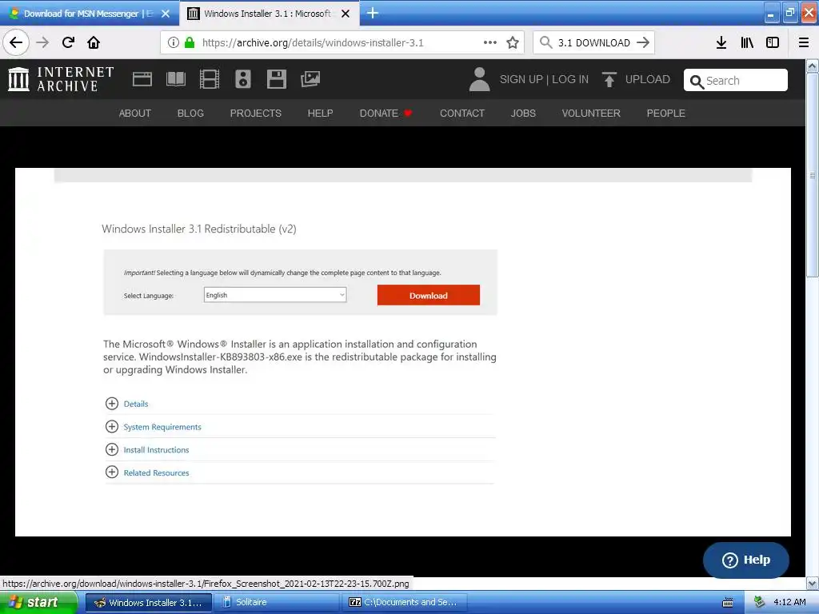Open the CONTACT menu item
819x614 pixels.
tap(462, 114)
